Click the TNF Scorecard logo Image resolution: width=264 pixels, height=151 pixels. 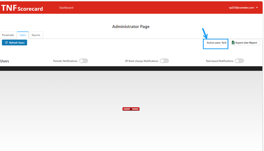[22, 8]
